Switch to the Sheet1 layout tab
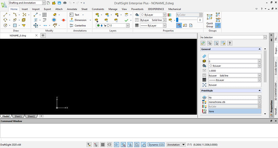This screenshot has height=148, width=278. (x=18, y=116)
